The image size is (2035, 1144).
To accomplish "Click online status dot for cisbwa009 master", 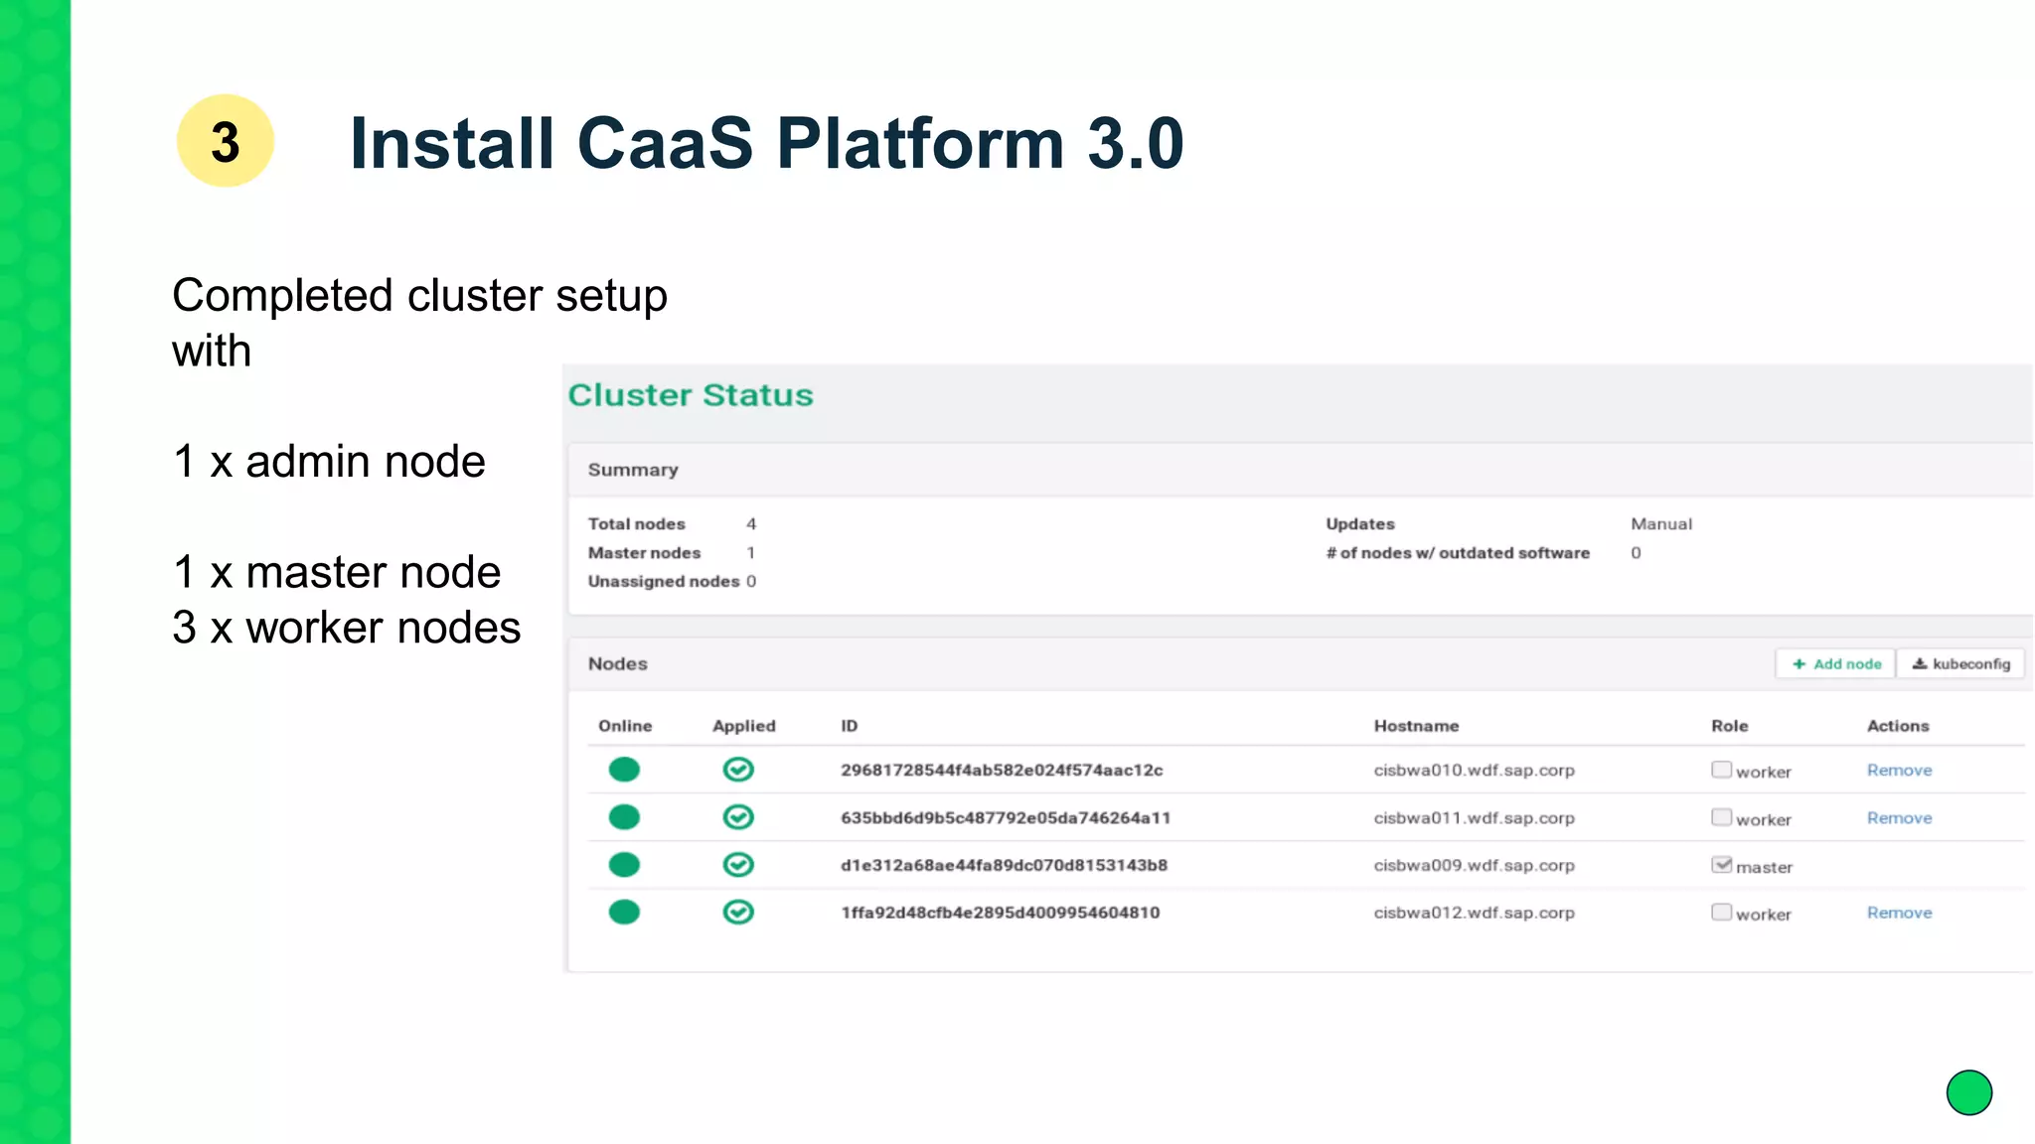I will tap(624, 865).
